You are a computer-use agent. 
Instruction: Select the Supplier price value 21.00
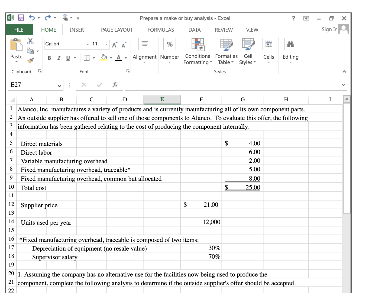point(201,205)
